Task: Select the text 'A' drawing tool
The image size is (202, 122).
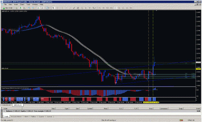Action: pyautogui.click(x=86, y=8)
